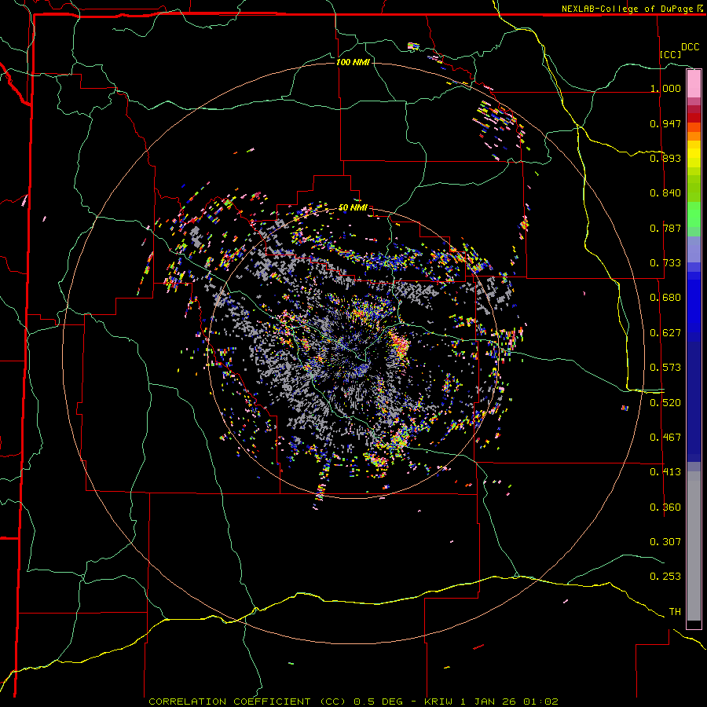This screenshot has width=707, height=707.
Task: Click the pink segment of the color bar
Action: [x=694, y=83]
